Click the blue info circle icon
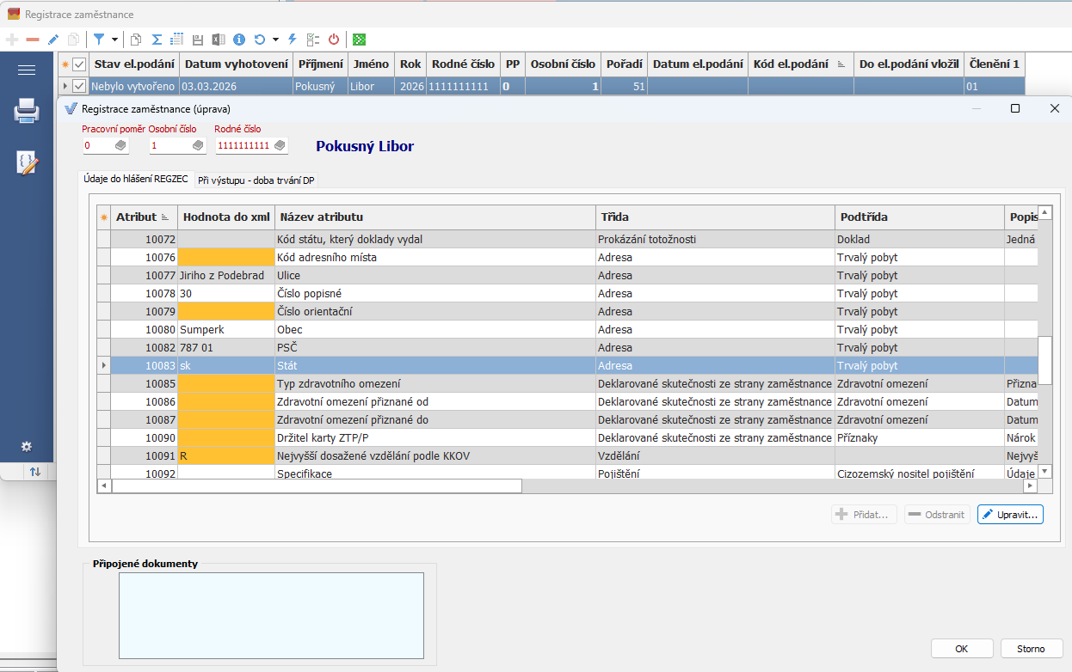Viewport: 1072px width, 672px height. 239,40
